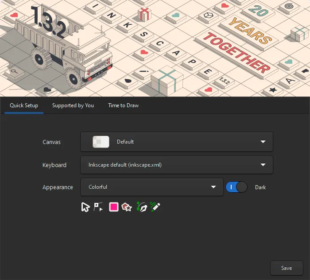Click the selector arrow tool preview icon
310x280 pixels.
tap(85, 207)
